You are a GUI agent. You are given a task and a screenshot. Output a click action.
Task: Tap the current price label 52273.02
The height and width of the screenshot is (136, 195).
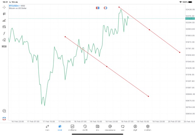(190, 19)
